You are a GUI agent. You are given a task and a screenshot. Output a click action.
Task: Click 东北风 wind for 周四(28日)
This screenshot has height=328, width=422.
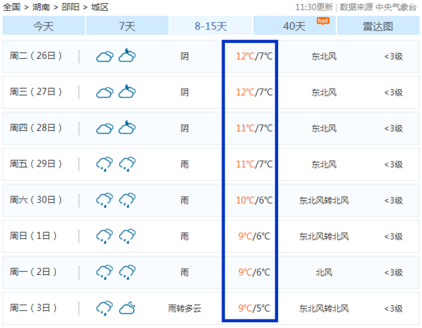tap(324, 129)
